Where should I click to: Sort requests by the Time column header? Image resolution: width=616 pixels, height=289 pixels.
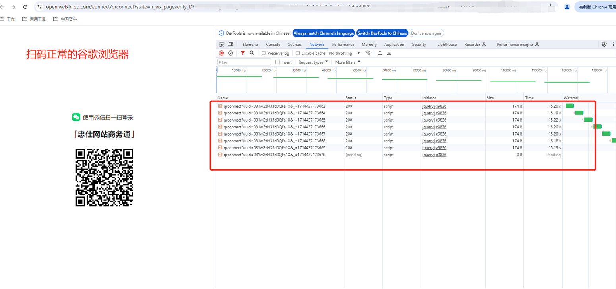coord(543,98)
